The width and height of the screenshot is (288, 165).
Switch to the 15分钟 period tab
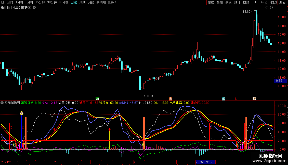pos(40,2)
